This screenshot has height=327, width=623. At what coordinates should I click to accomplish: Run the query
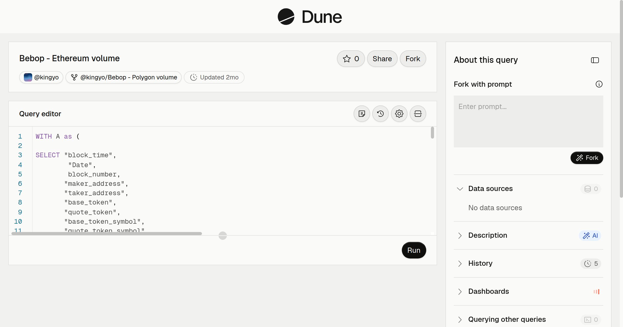click(x=414, y=250)
